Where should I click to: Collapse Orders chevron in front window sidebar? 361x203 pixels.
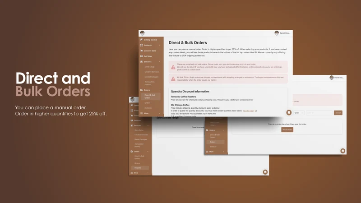point(159,90)
